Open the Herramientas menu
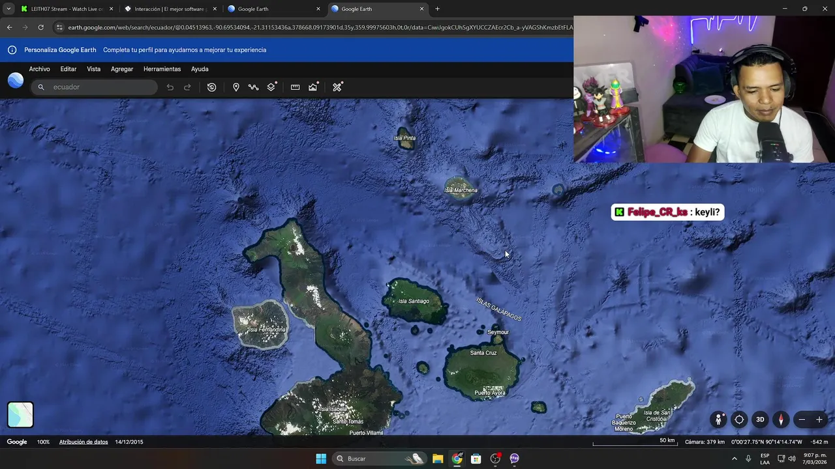Viewport: 835px width, 469px height. pyautogui.click(x=162, y=69)
